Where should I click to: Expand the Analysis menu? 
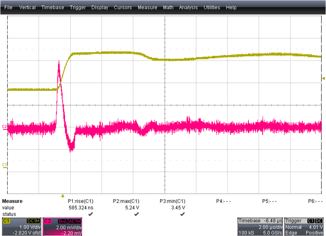(x=188, y=7)
